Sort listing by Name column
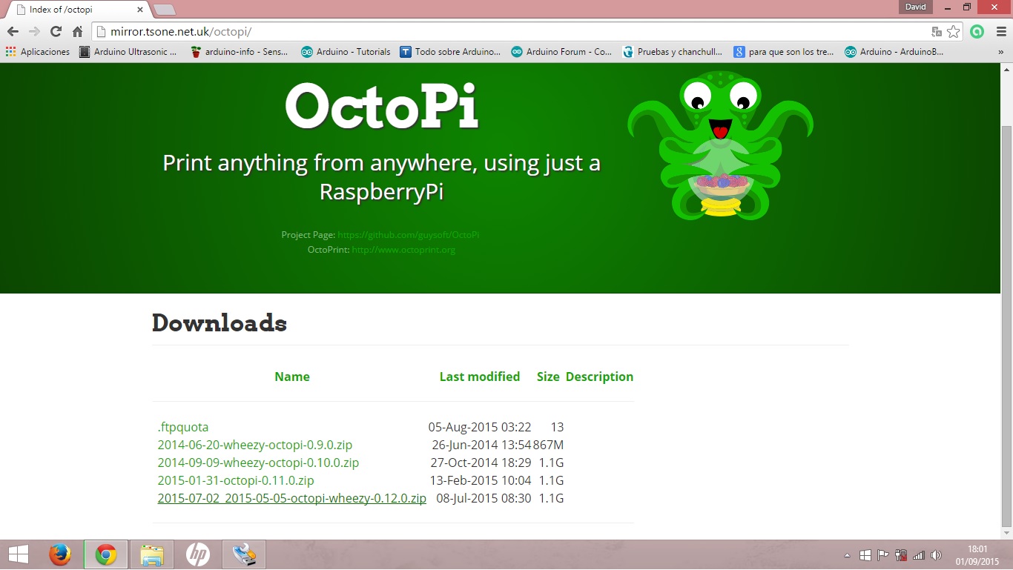Viewport: 1013px width, 570px height. click(x=292, y=377)
